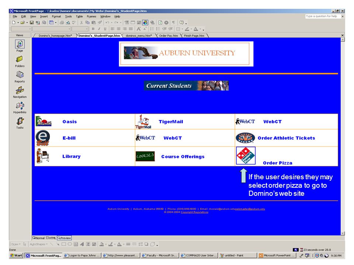This screenshot has width=354, height=265.
Task: Click the Domino's Pizza logo image
Action: [246, 156]
